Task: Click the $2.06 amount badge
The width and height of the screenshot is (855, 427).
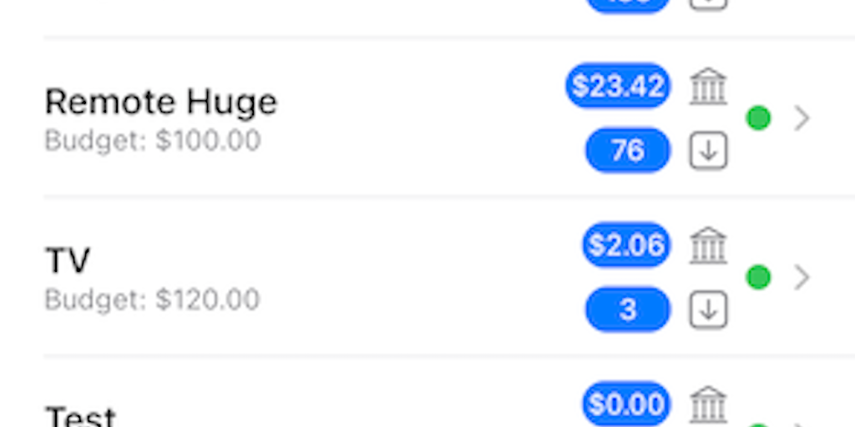Action: 626,245
